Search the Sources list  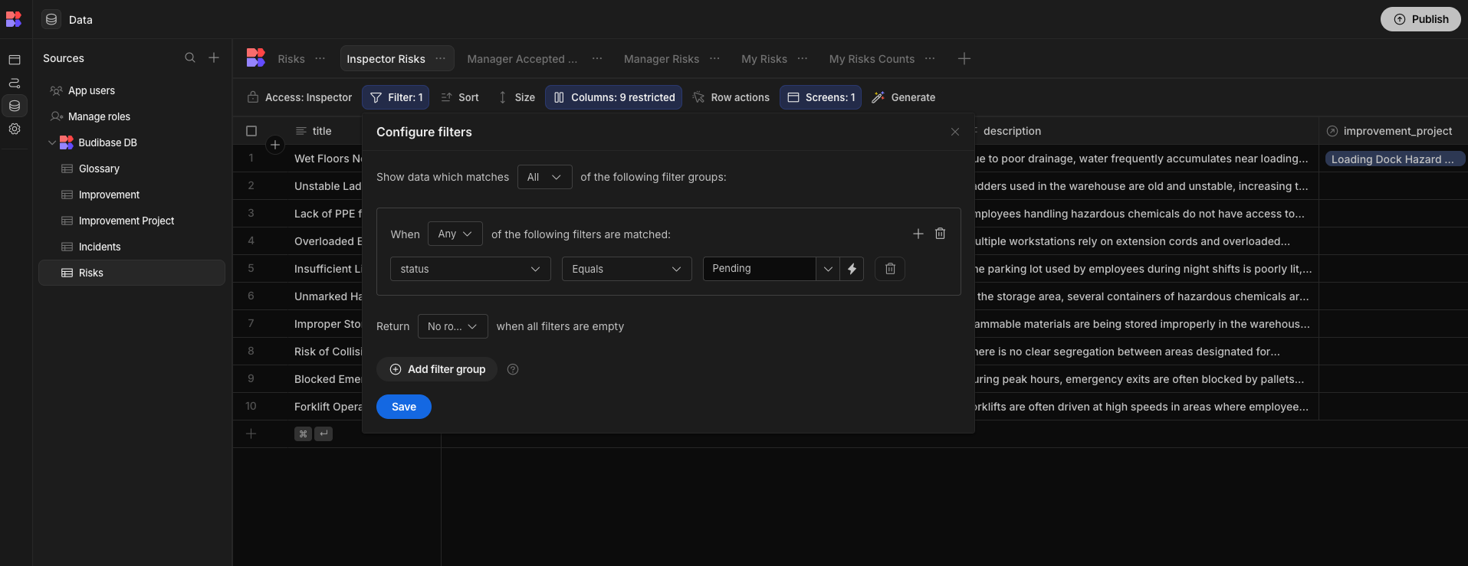click(190, 57)
